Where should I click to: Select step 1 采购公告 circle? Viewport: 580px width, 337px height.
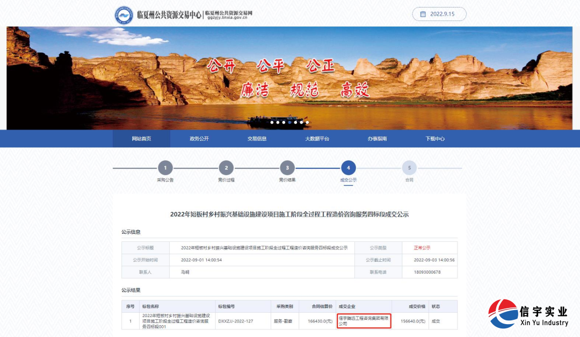click(x=164, y=168)
